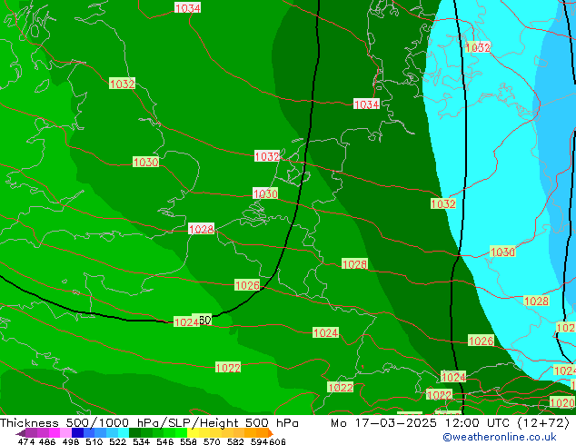This screenshot has width=576, height=445.
Task: Click the legend value 594
Action: (x=259, y=441)
